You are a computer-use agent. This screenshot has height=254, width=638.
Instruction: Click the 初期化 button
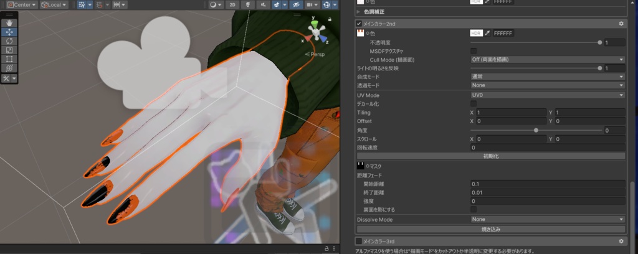tap(491, 156)
